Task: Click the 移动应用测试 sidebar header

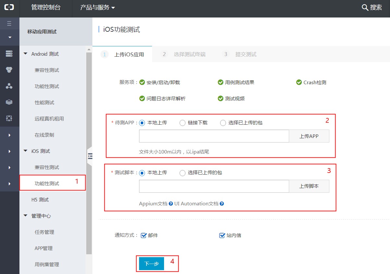Action: (42, 32)
